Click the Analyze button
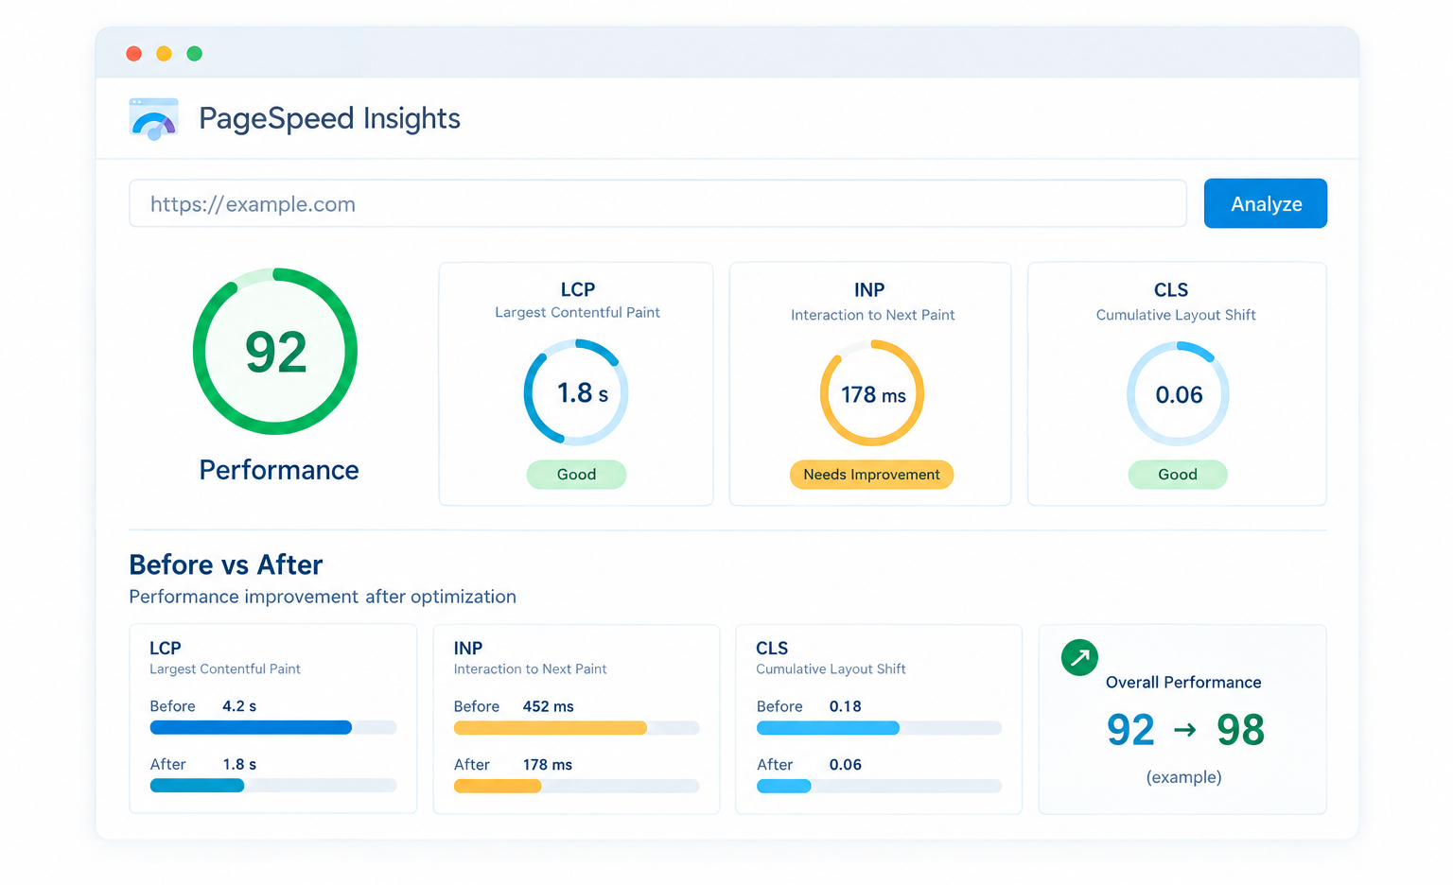This screenshot has height=885, width=1453. click(x=1266, y=203)
